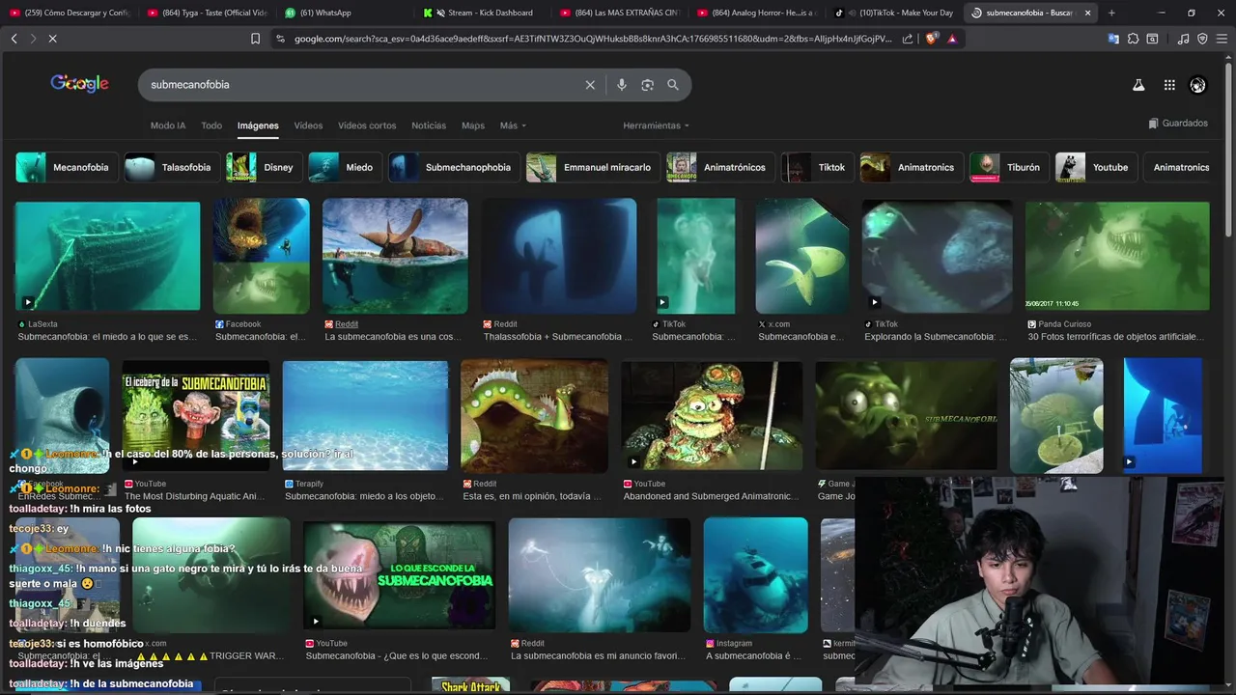Image resolution: width=1236 pixels, height=695 pixels.
Task: Filter by the Youtube chip
Action: tap(1096, 167)
